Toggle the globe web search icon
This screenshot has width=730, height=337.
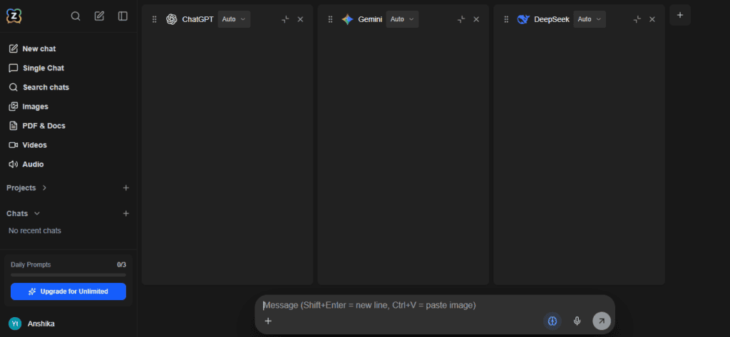[552, 321]
